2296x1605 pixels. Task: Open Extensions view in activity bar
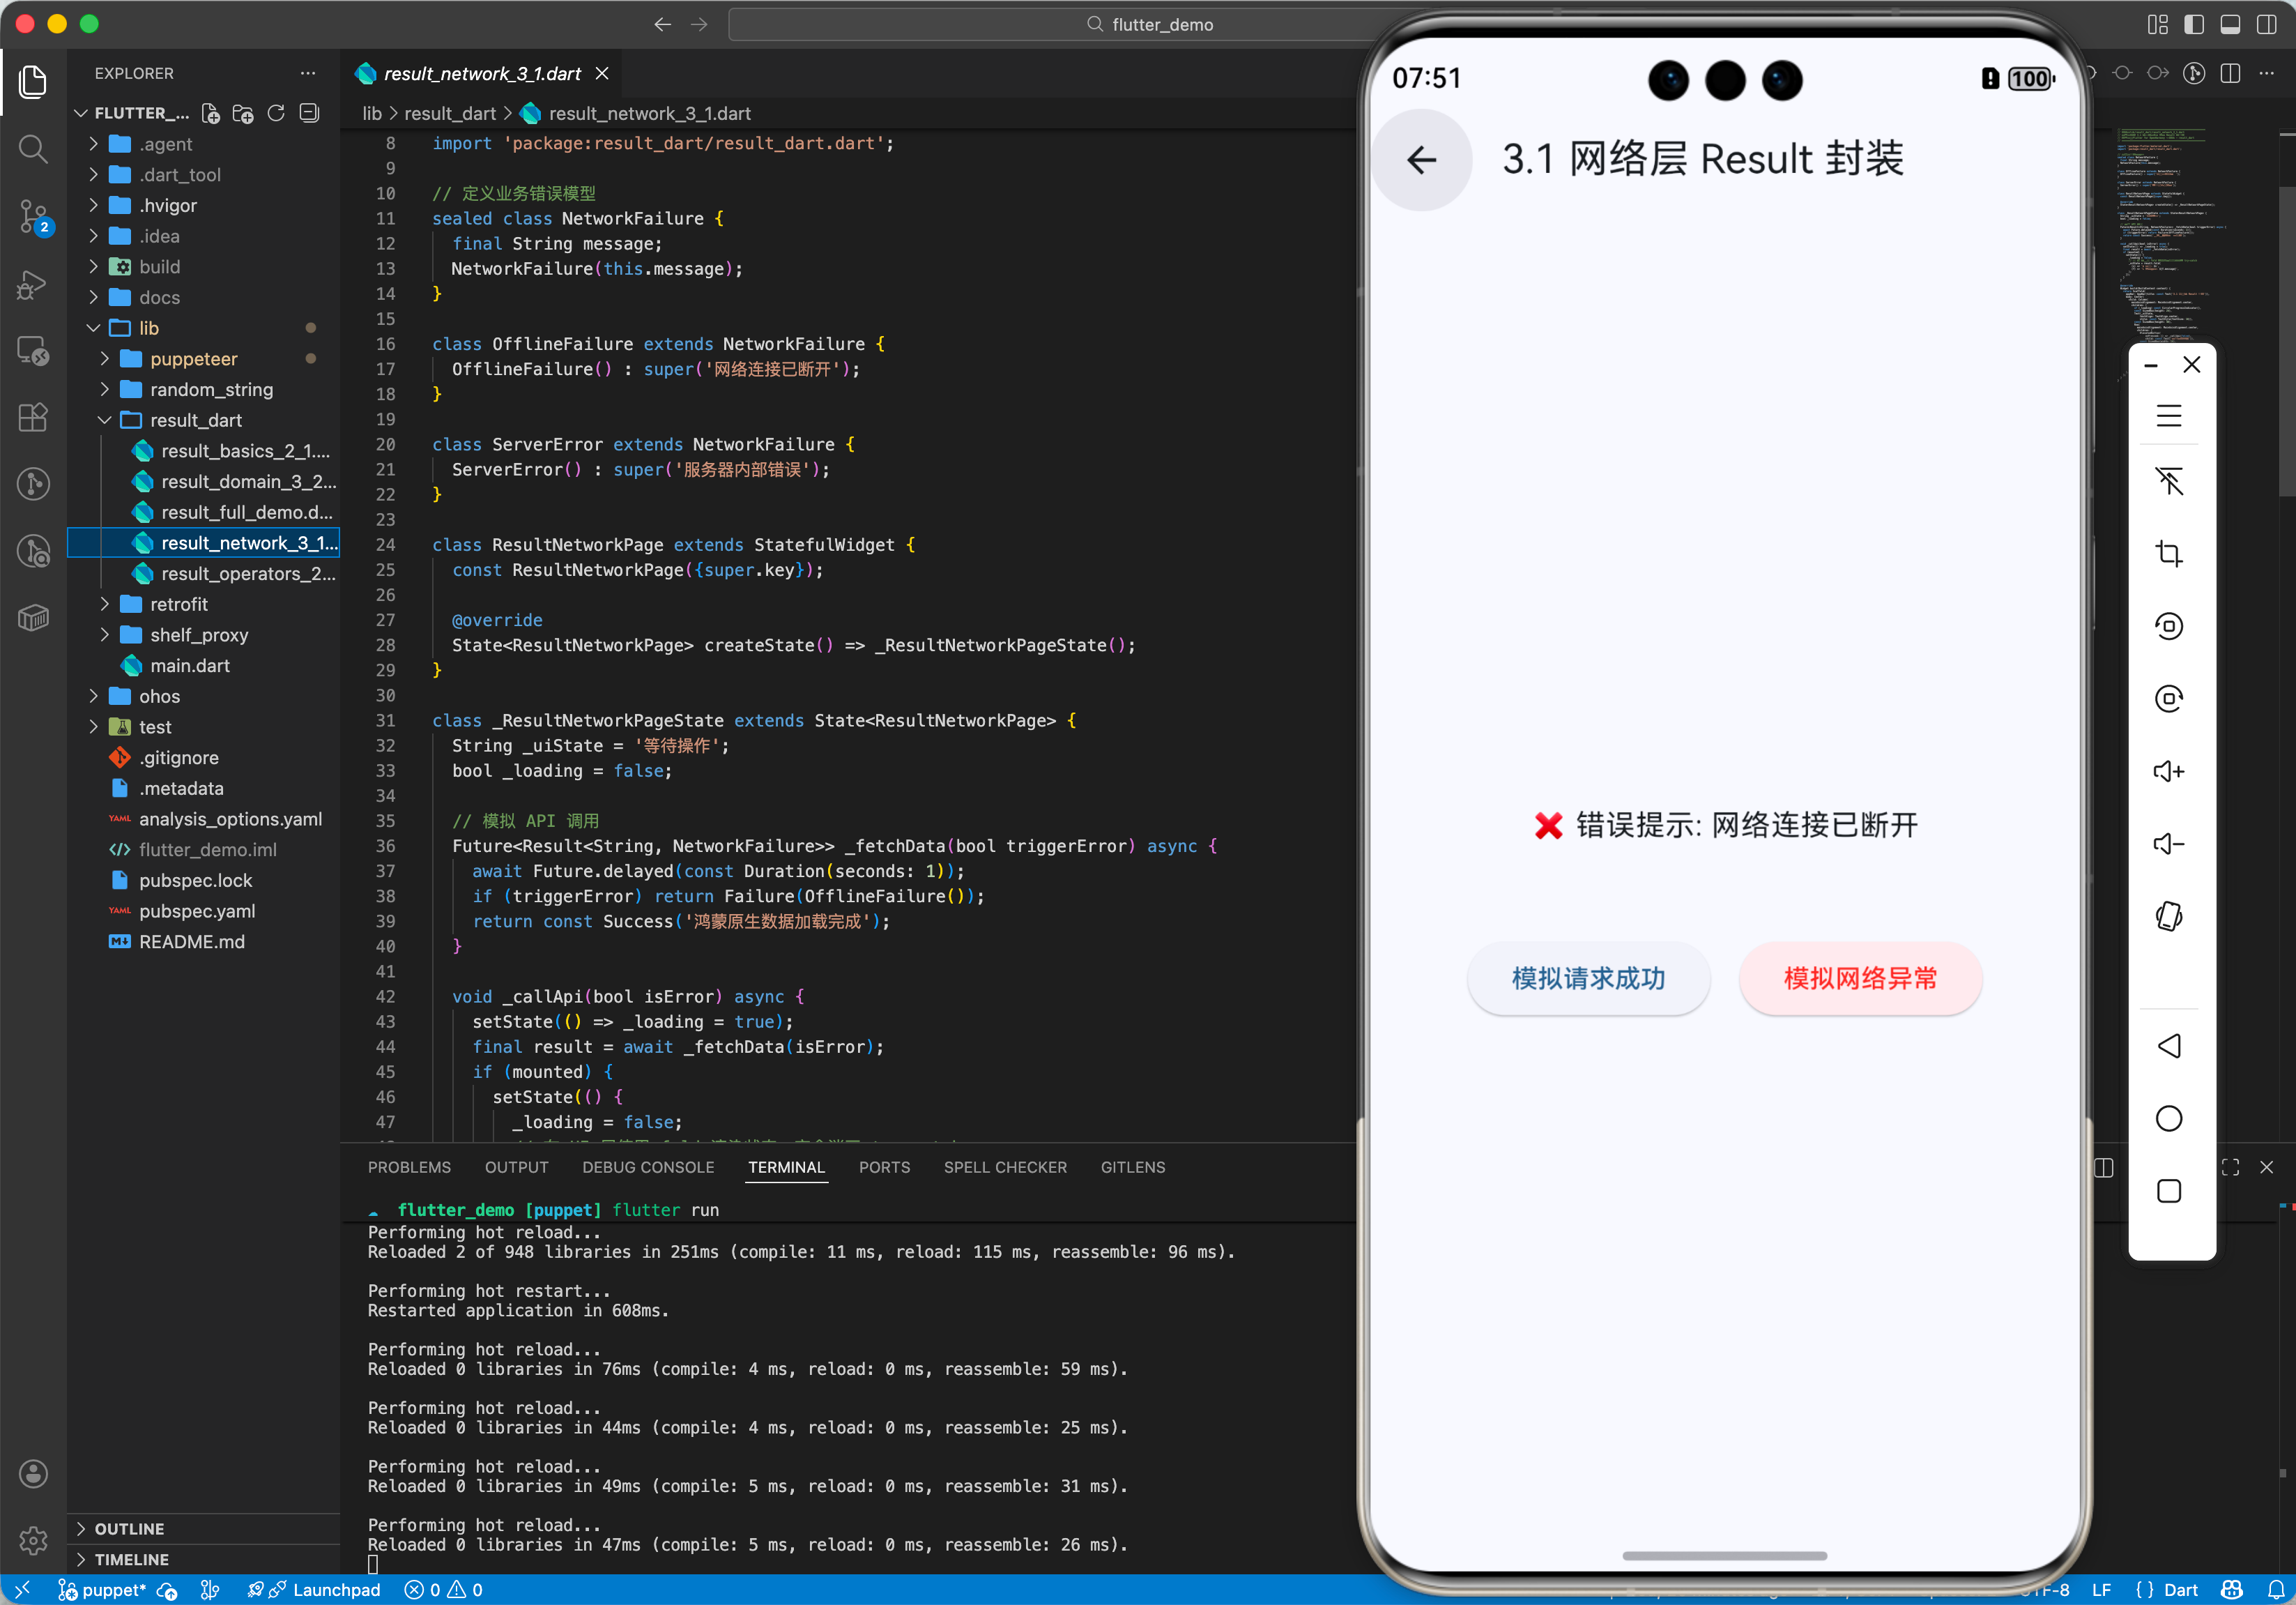pyautogui.click(x=33, y=417)
